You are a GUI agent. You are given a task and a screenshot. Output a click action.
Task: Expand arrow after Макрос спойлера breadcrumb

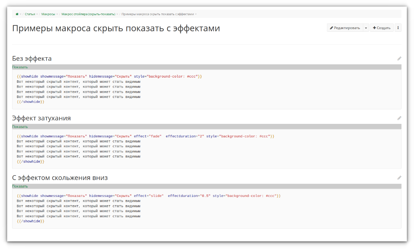(x=117, y=14)
